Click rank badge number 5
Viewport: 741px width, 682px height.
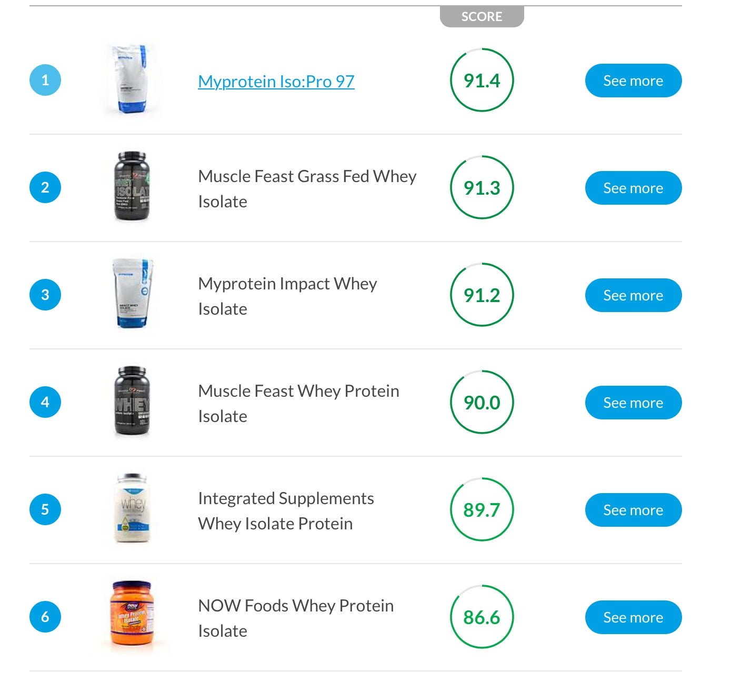click(45, 509)
